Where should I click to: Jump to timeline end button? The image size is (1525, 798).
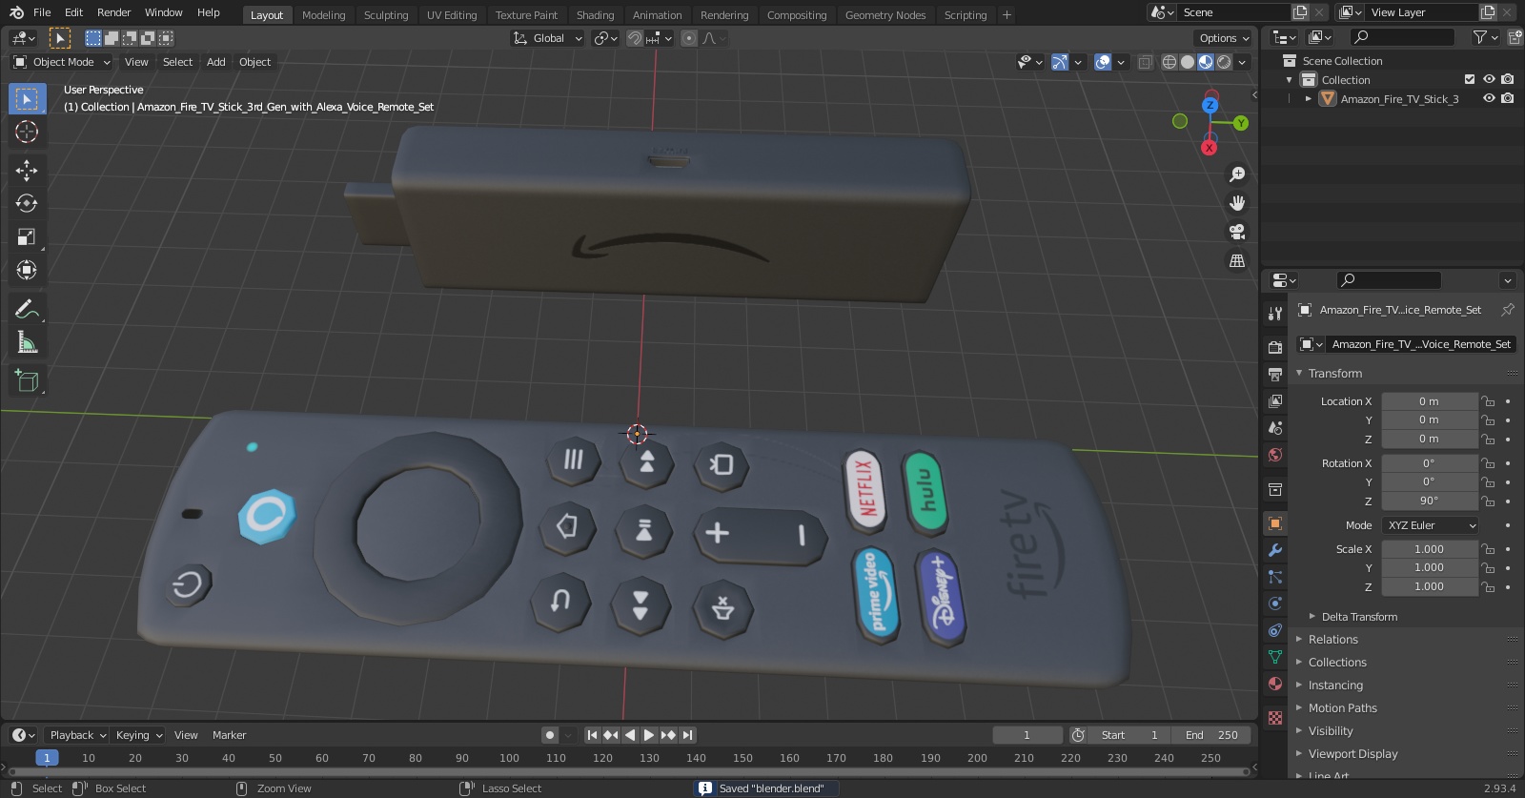coord(687,735)
